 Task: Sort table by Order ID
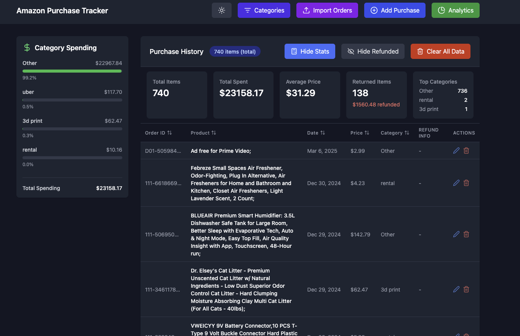point(158,133)
